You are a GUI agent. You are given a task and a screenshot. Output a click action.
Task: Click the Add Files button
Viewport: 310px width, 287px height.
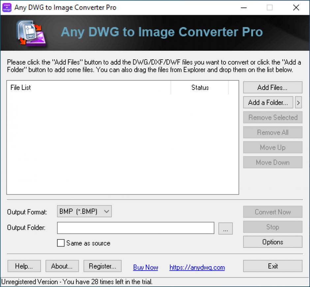(273, 87)
